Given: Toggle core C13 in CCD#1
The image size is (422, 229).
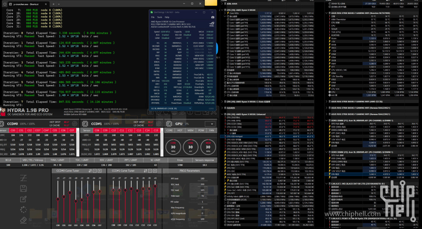Looking at the screenshot, I should click(x=139, y=130).
